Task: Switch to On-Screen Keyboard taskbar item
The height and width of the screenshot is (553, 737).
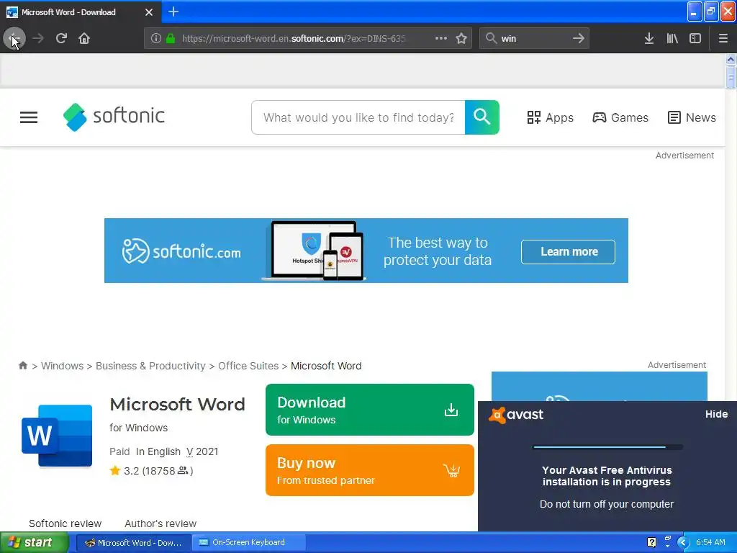Action: [x=248, y=542]
